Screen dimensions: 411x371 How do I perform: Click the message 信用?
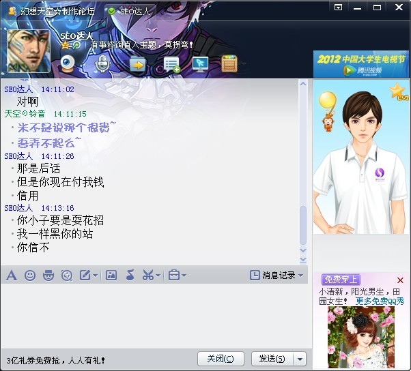coord(27,196)
